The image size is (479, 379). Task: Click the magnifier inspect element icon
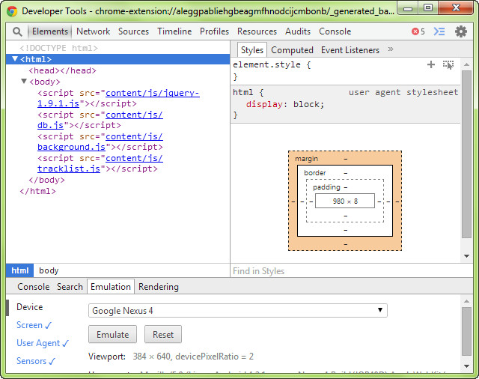pyautogui.click(x=17, y=31)
